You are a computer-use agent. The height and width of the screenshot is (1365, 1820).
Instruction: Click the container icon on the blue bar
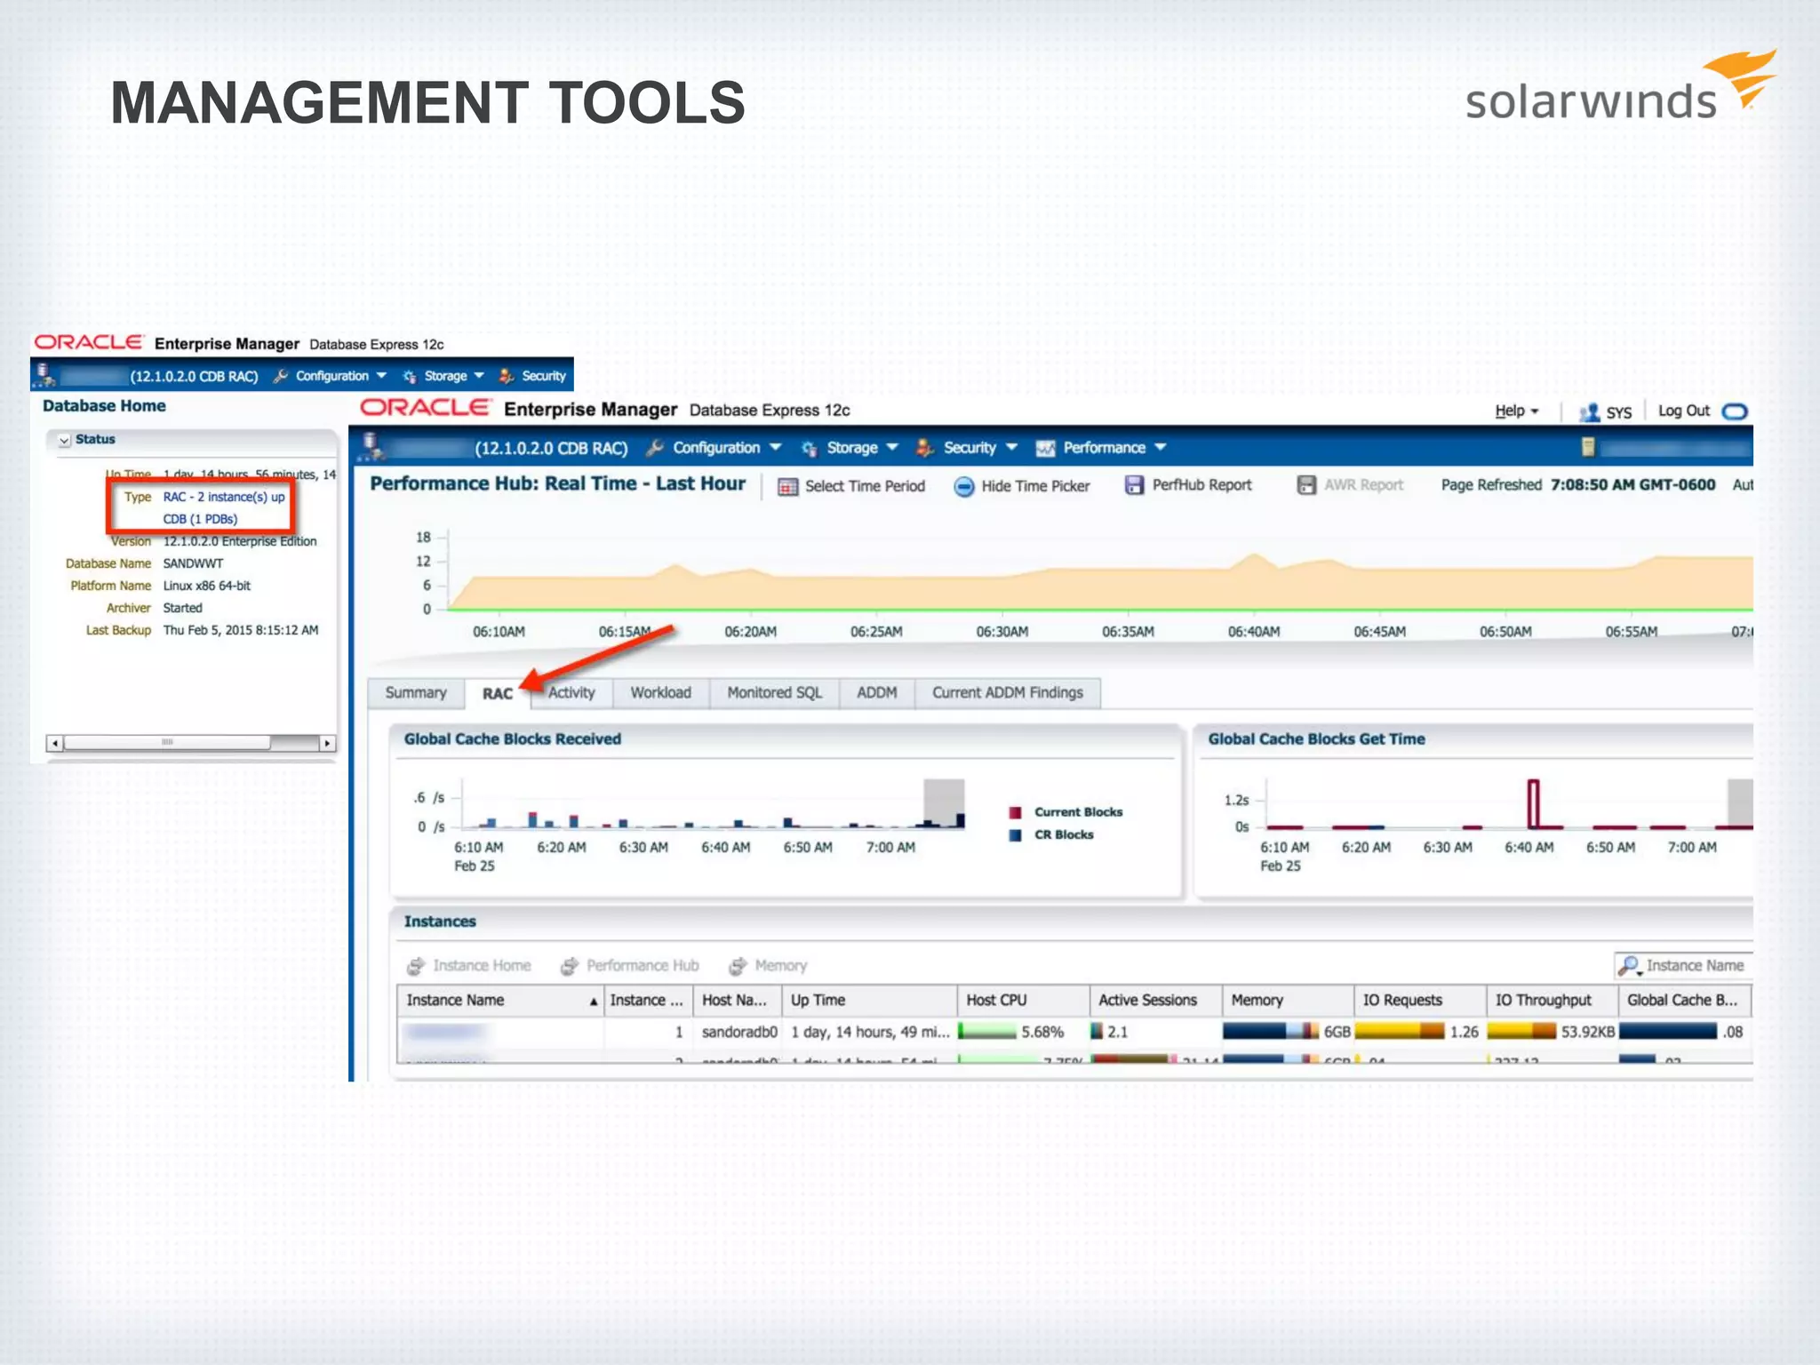(1588, 447)
